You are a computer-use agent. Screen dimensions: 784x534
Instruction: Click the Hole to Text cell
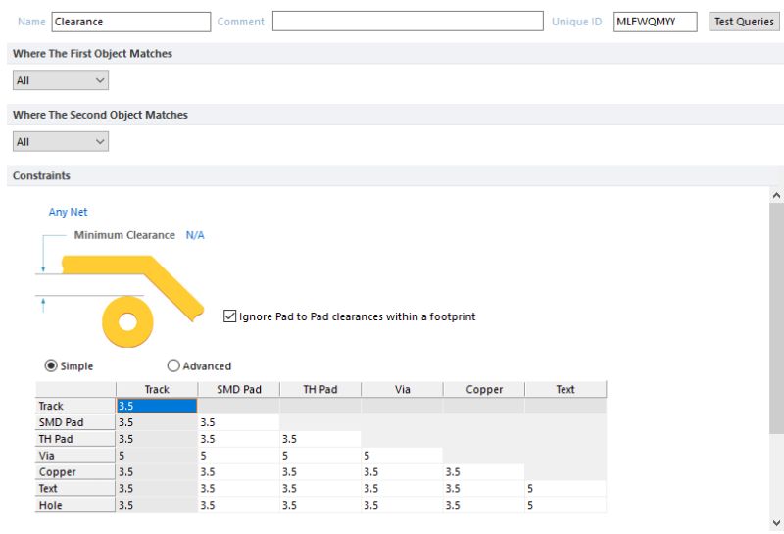565,505
